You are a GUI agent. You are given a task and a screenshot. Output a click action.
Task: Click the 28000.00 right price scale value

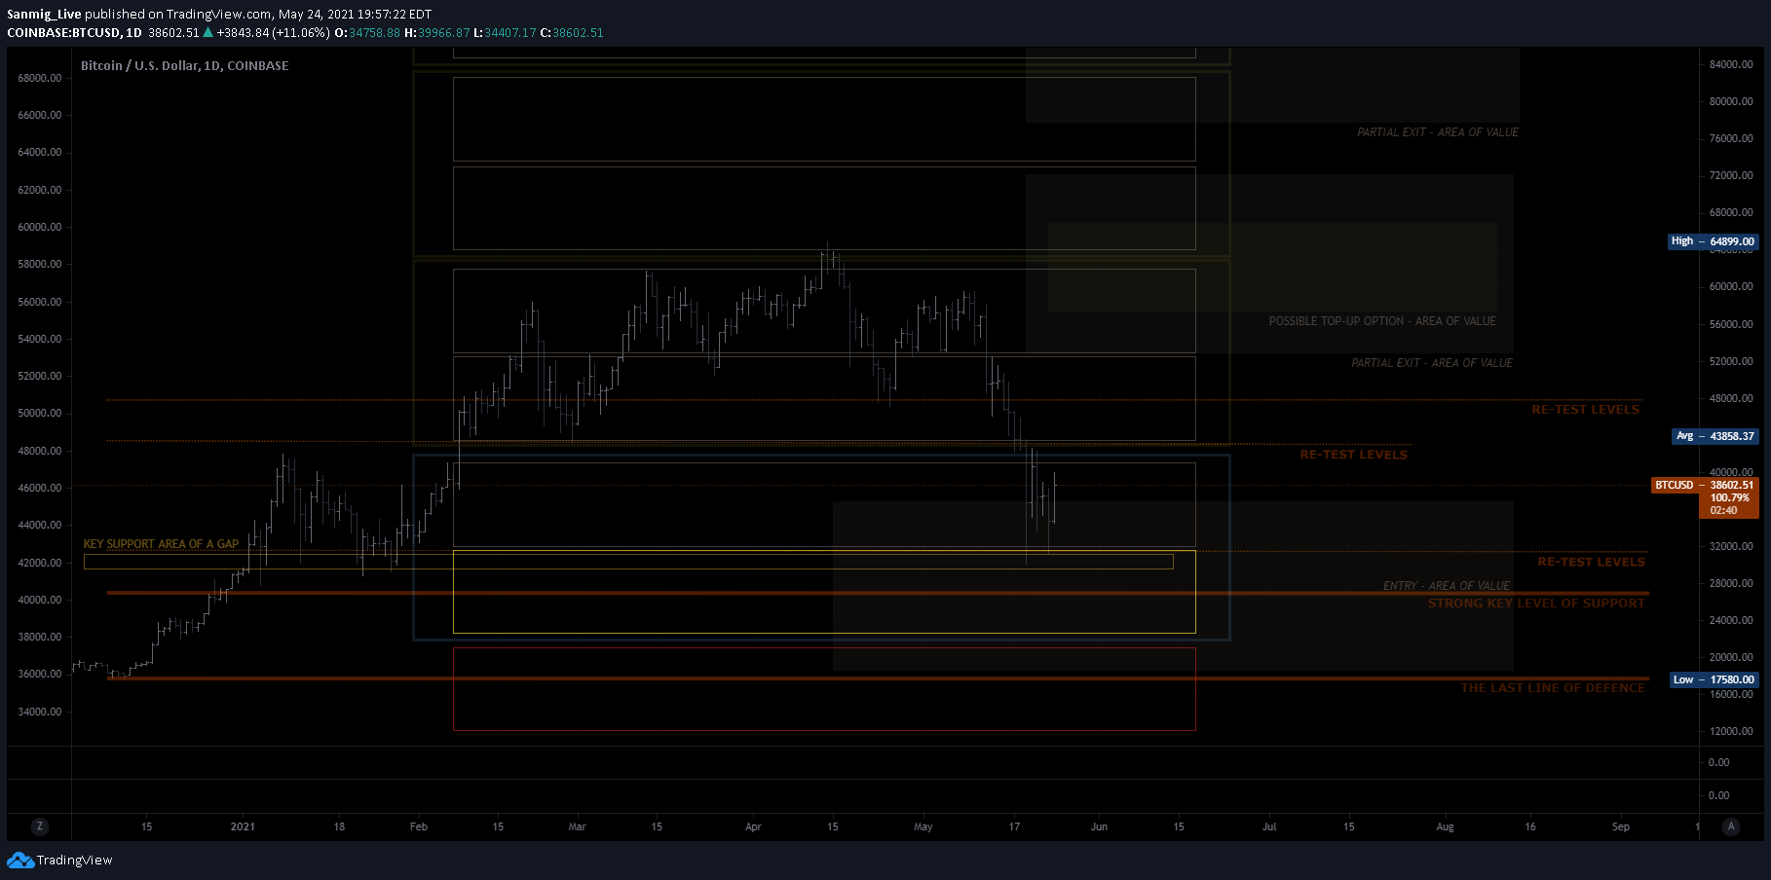(1731, 583)
